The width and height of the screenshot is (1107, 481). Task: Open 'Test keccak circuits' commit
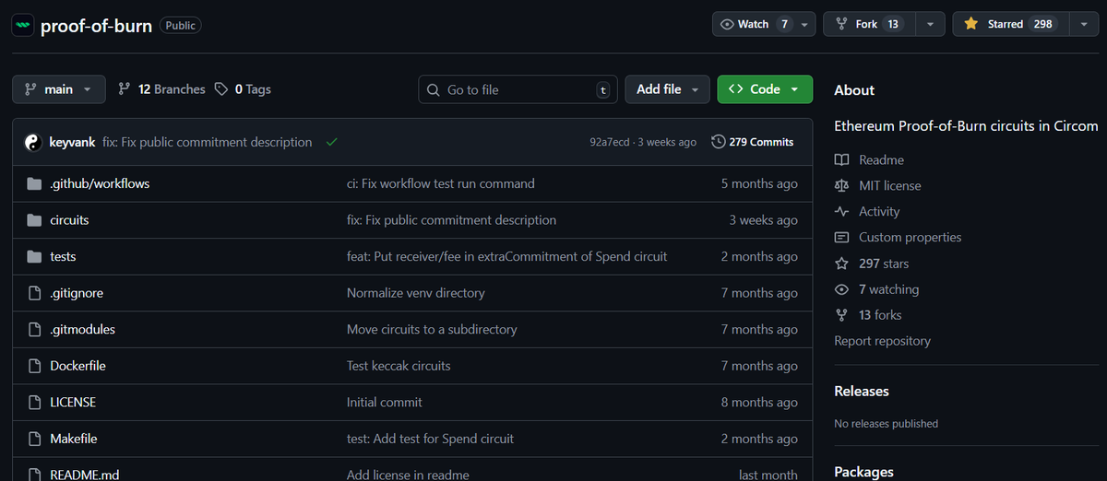coord(399,366)
